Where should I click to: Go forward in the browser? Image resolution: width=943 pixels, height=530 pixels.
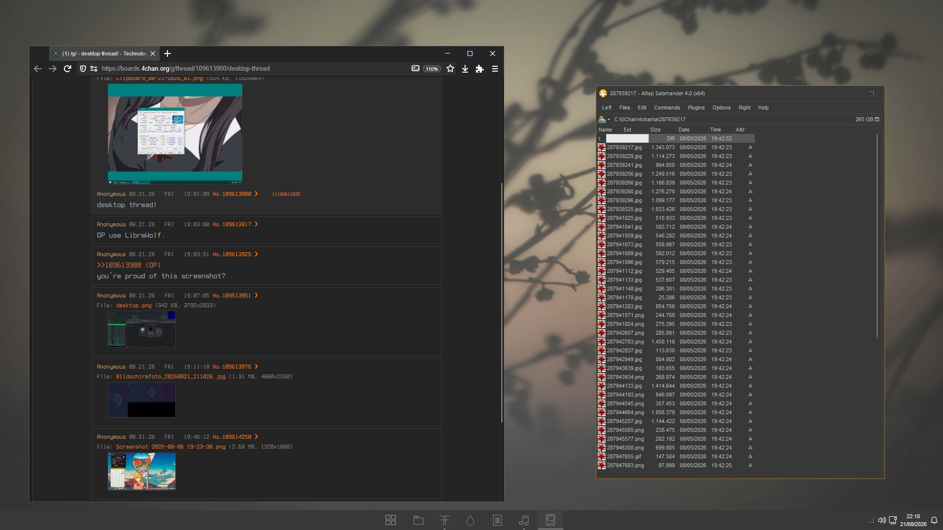[x=53, y=69]
